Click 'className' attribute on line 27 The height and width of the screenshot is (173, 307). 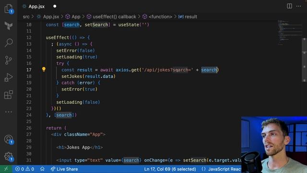(x=76, y=135)
